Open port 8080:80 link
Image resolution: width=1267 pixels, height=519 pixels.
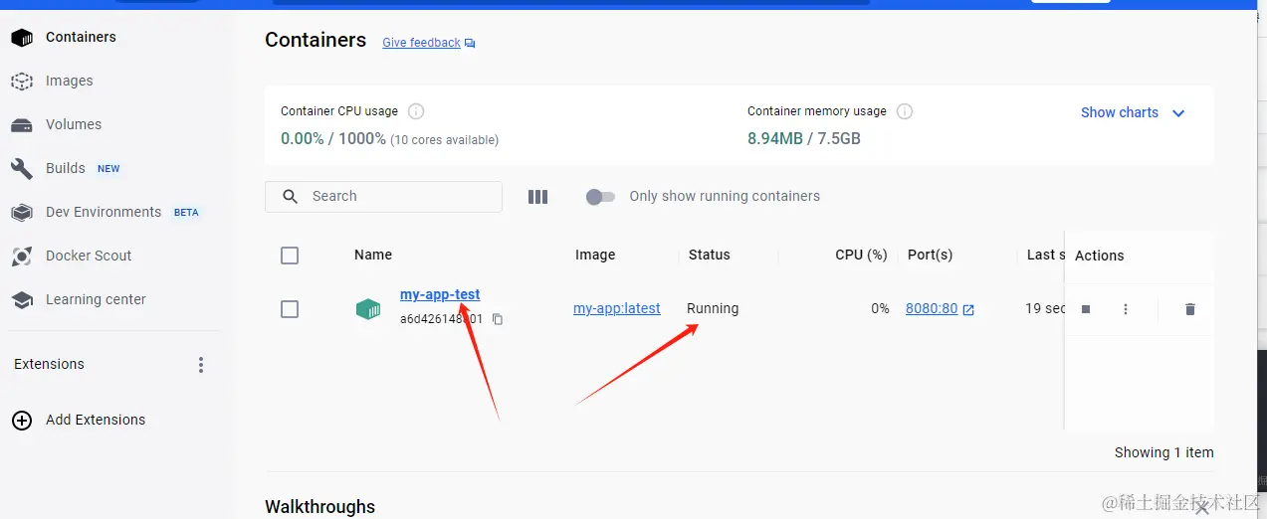[932, 308]
